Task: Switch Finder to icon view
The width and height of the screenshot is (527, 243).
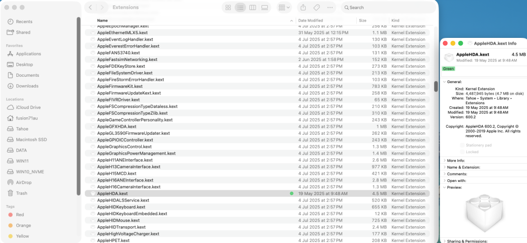Action: (x=228, y=7)
